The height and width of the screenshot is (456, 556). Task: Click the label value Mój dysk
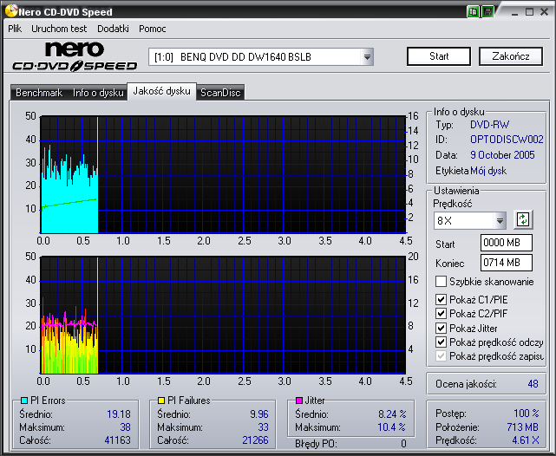(x=488, y=171)
